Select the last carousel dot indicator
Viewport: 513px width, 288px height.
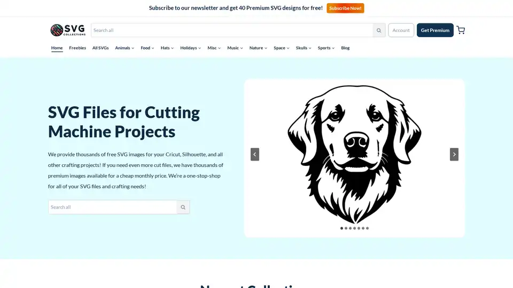tap(367, 228)
